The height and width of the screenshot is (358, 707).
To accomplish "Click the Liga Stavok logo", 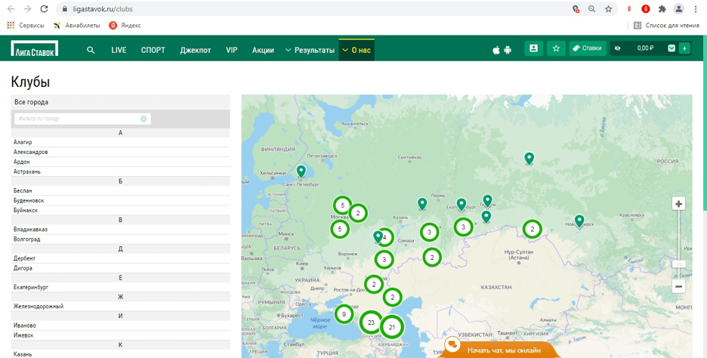I will (34, 49).
